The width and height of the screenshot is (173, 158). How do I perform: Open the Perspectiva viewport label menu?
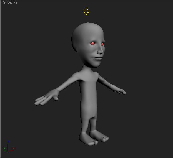coord(9,2)
